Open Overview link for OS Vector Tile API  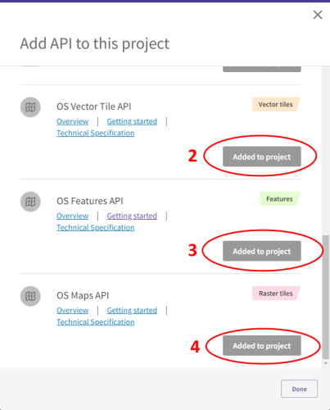tap(72, 121)
